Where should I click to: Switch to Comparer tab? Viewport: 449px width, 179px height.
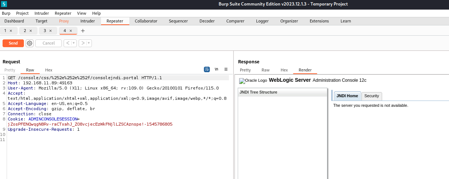(x=235, y=21)
